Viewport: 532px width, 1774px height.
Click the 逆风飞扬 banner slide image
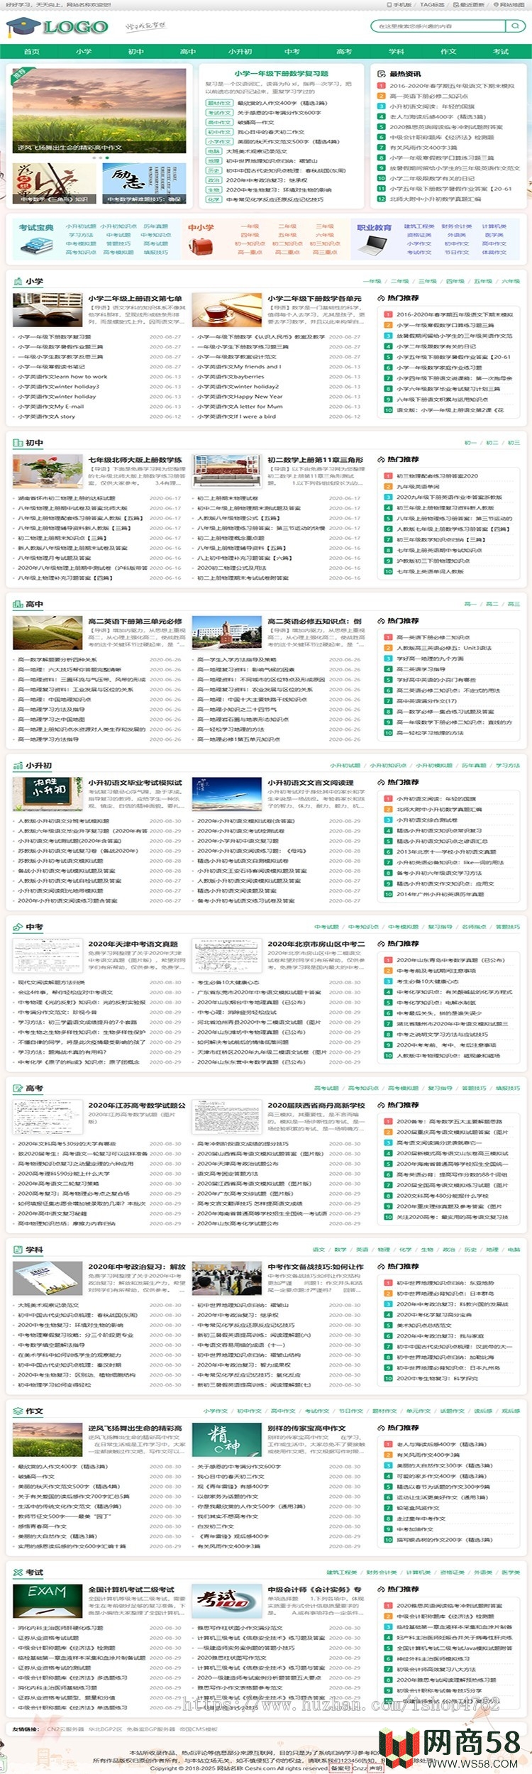click(99, 110)
